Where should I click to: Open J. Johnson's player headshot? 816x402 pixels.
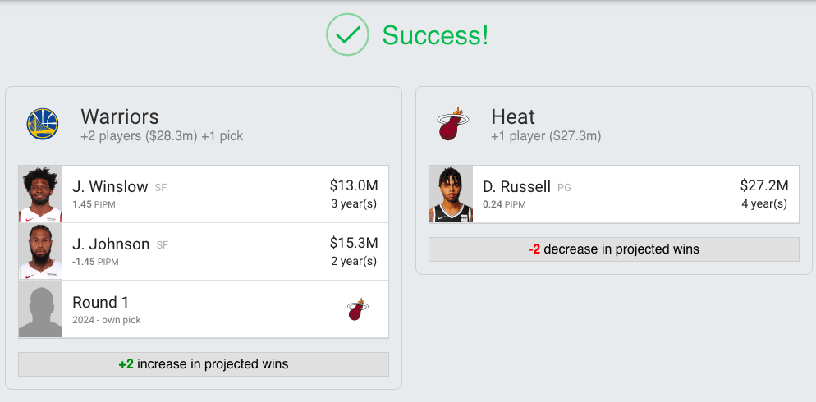41,252
